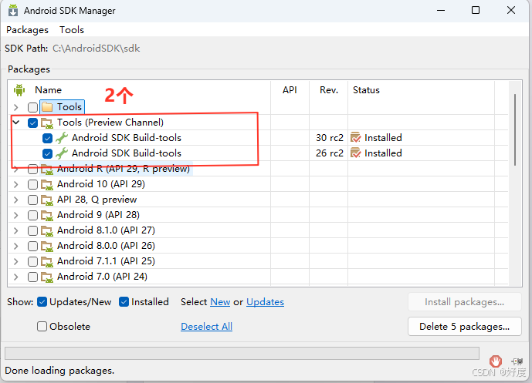Click the Deselect All link
532x383 pixels.
pyautogui.click(x=206, y=327)
